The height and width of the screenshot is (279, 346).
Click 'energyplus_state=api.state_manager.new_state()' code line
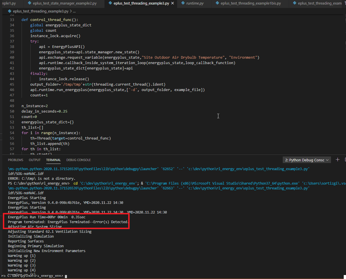(89, 52)
